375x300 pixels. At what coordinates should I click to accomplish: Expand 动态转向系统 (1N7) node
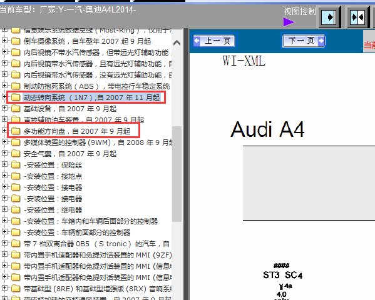point(4,97)
